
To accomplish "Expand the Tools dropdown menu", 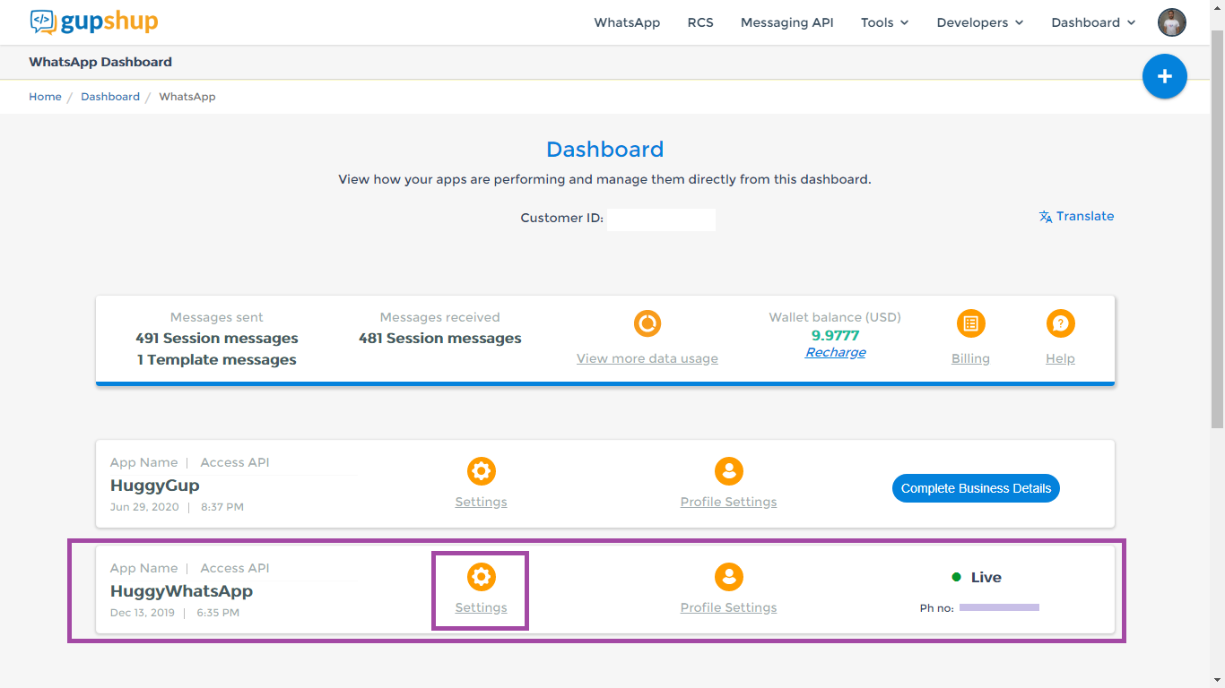I will click(884, 22).
